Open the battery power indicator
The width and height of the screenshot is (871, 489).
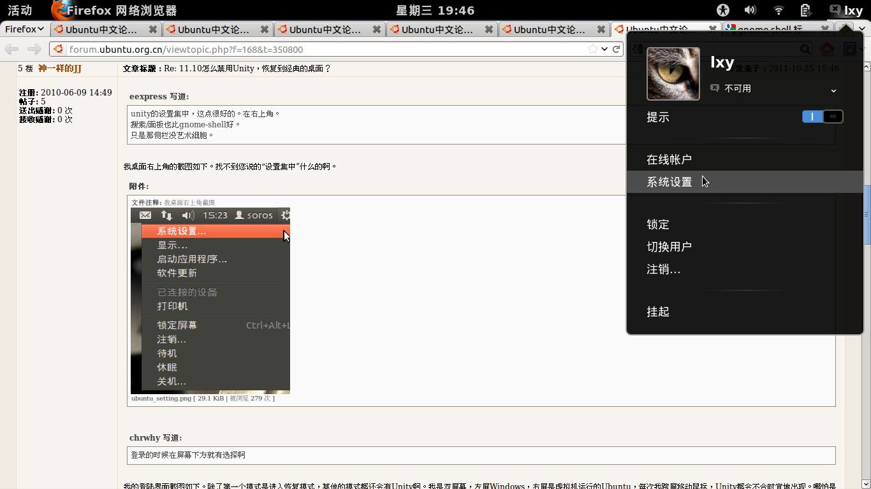pyautogui.click(x=806, y=10)
